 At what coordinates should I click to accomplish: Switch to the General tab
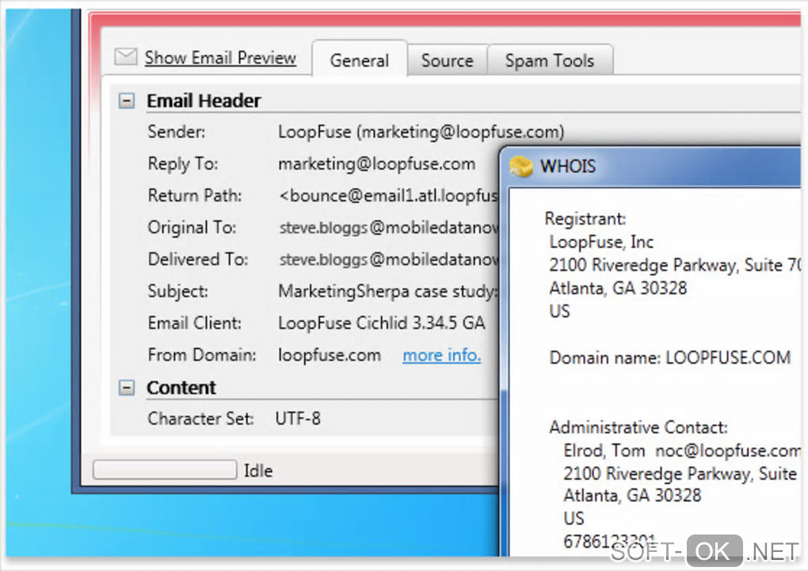360,59
